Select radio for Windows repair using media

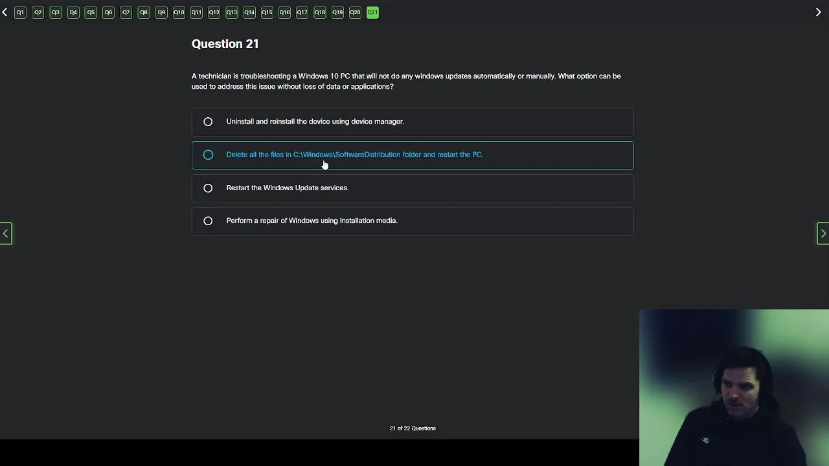208,221
